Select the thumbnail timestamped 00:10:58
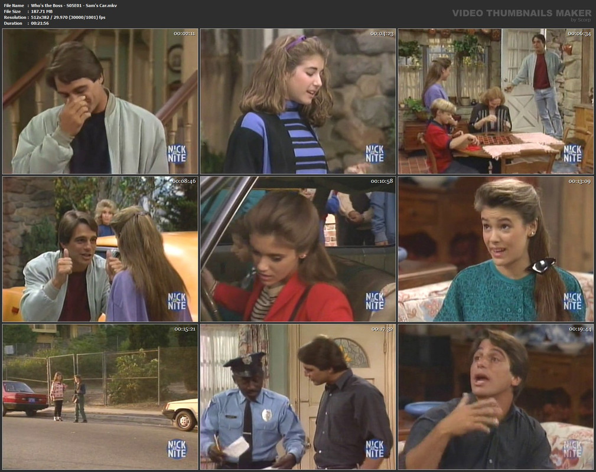The image size is (596, 472). (x=298, y=249)
